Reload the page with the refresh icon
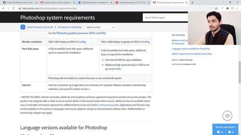 point(14,8)
